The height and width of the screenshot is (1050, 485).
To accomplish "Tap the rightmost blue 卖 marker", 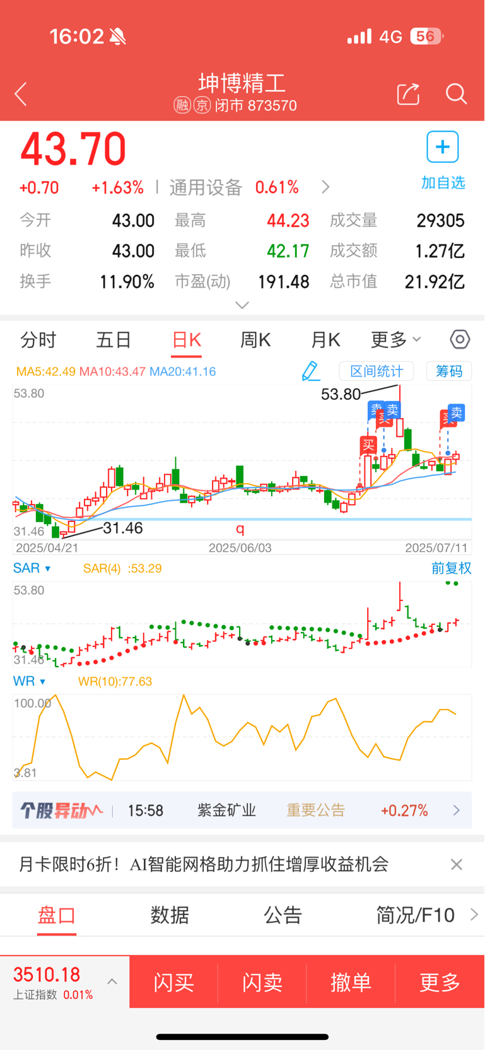I will (x=456, y=413).
